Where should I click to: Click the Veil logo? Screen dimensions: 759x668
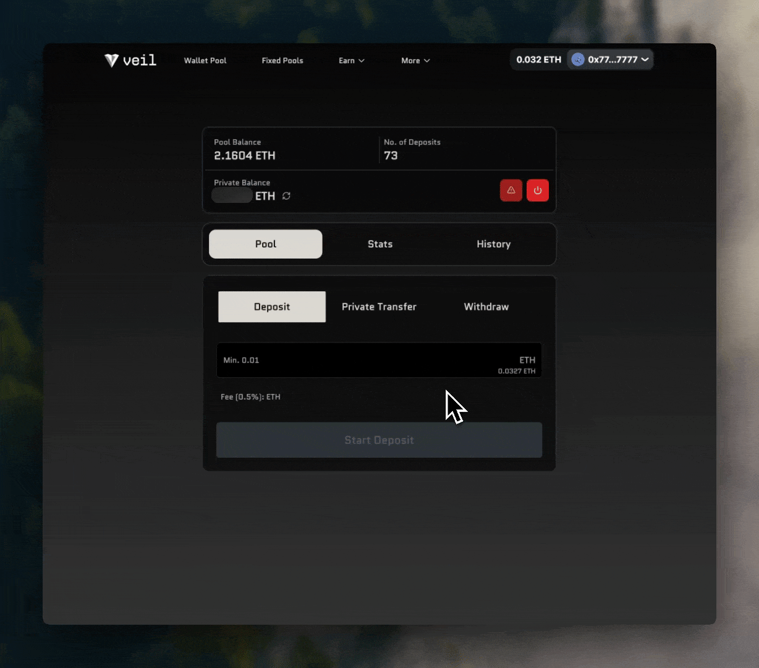[x=130, y=60]
